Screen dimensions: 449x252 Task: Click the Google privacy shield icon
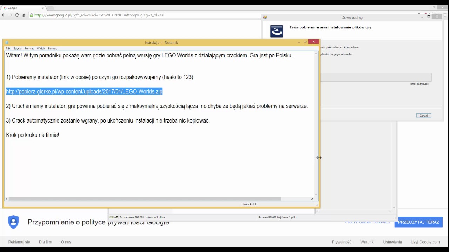pyautogui.click(x=13, y=222)
